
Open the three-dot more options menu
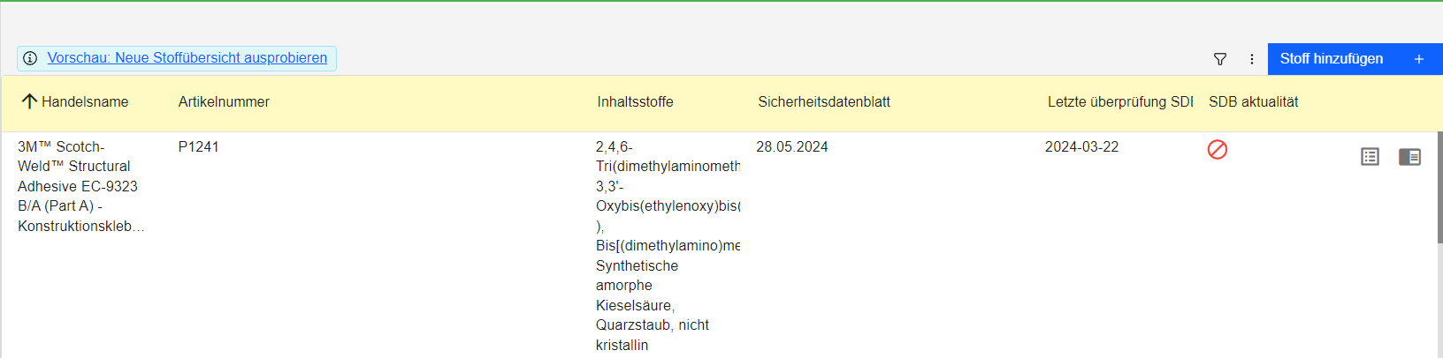[x=1252, y=59]
